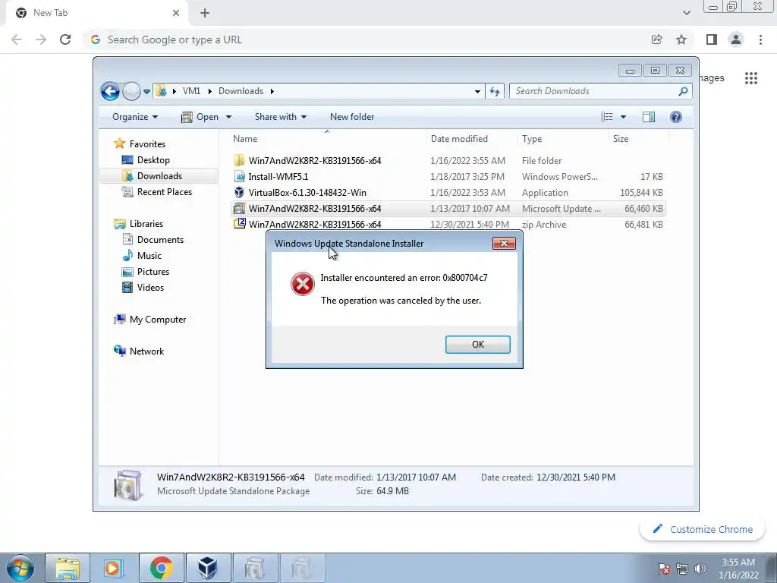Image resolution: width=777 pixels, height=583 pixels.
Task: Create a New folder
Action: coord(352,117)
